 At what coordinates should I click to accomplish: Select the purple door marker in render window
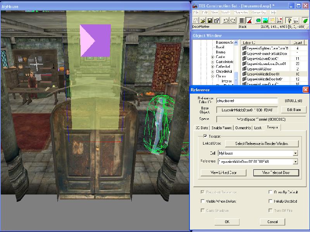pyautogui.click(x=95, y=41)
